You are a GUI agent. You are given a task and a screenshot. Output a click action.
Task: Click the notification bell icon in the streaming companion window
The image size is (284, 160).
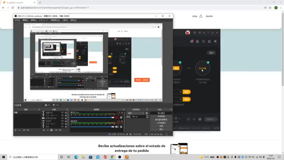click(x=209, y=41)
